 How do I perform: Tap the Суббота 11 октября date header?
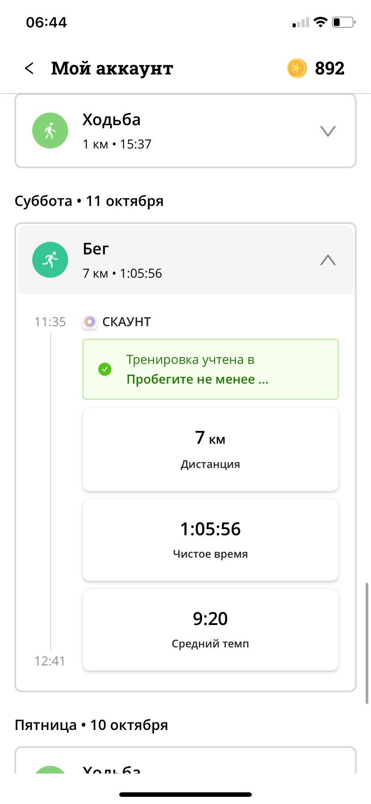[89, 201]
